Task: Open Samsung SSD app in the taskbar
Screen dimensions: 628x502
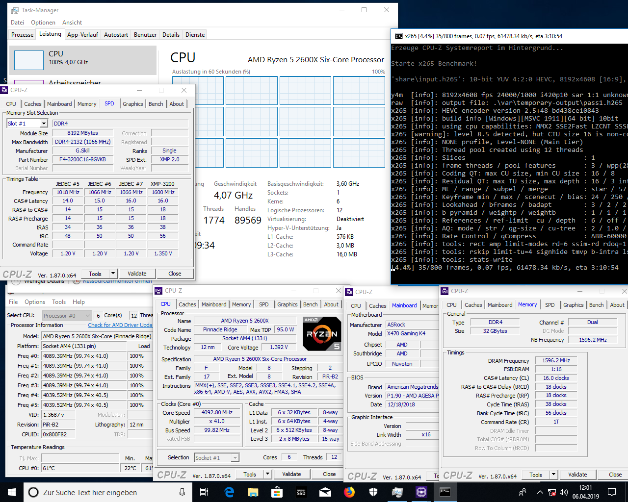Action: coord(301,492)
